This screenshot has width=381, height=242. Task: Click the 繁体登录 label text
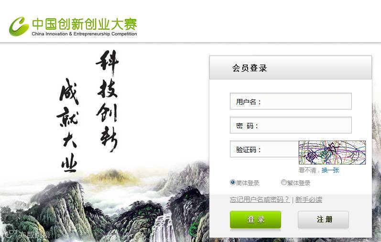[x=299, y=183]
